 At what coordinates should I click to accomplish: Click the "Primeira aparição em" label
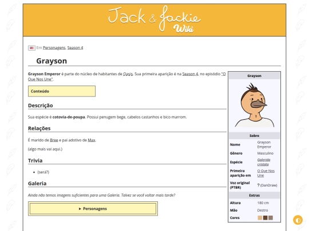pos(240,173)
